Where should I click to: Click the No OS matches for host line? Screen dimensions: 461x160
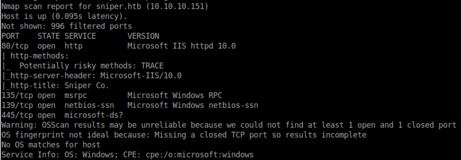pos(50,145)
